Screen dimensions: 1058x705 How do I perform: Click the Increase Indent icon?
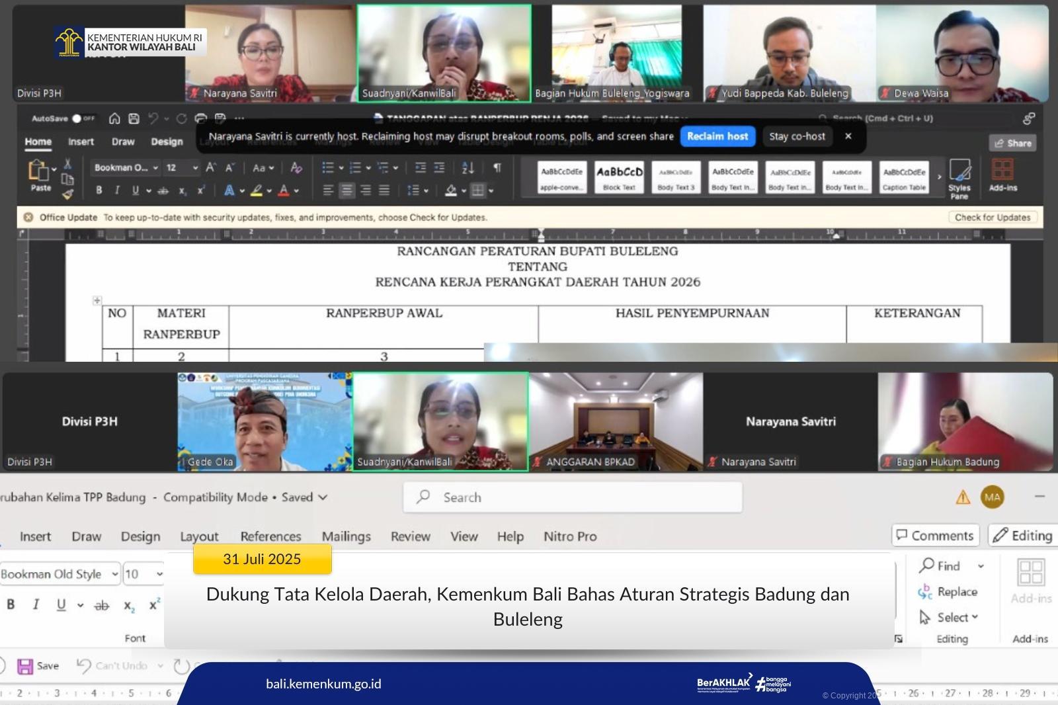tap(439, 168)
